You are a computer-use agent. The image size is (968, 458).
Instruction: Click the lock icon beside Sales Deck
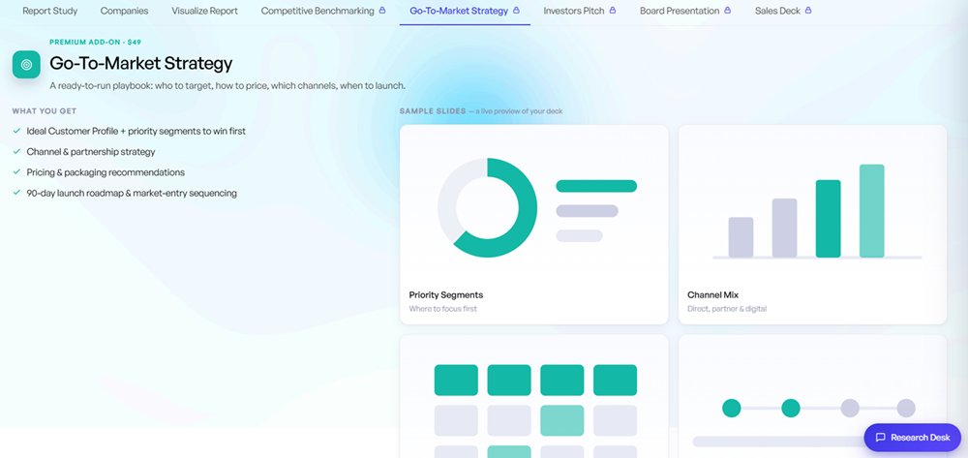pos(808,11)
